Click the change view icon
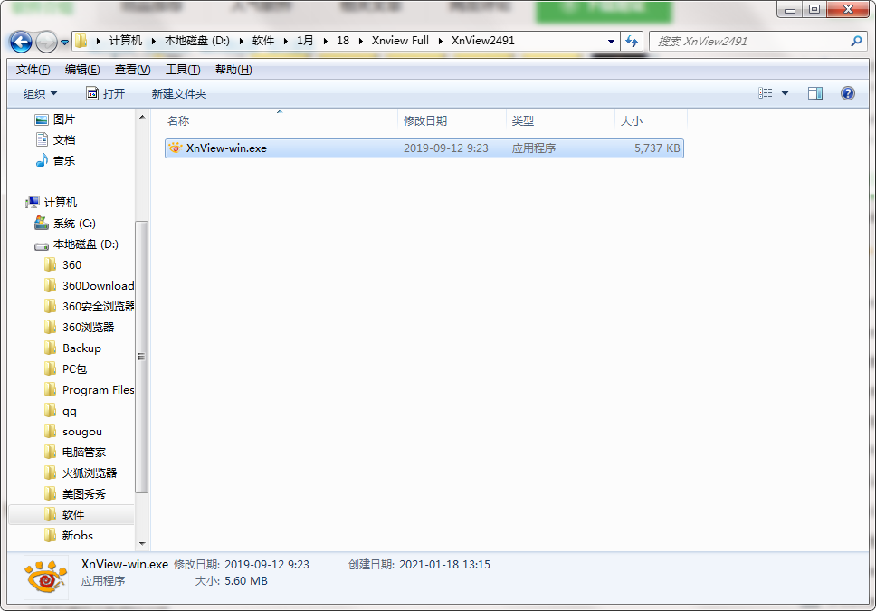This screenshot has width=876, height=611. 765,93
